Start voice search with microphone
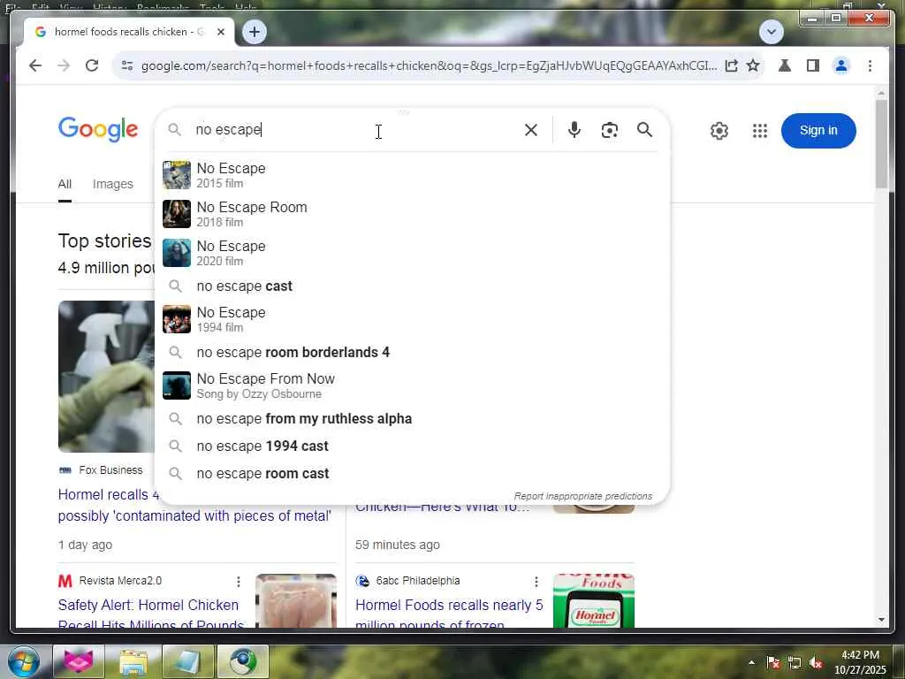 click(x=574, y=130)
